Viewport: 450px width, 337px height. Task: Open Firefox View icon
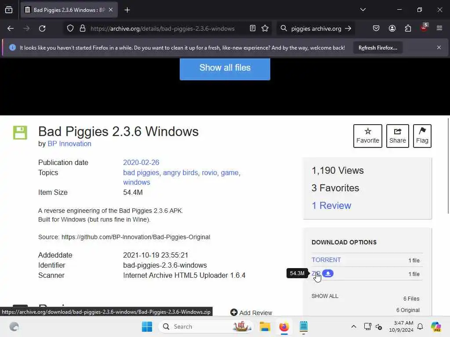9,10
